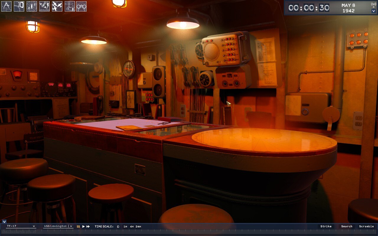The width and height of the screenshot is (378, 236).
Task: Switch to the 3D globe view
Action: pos(19,6)
